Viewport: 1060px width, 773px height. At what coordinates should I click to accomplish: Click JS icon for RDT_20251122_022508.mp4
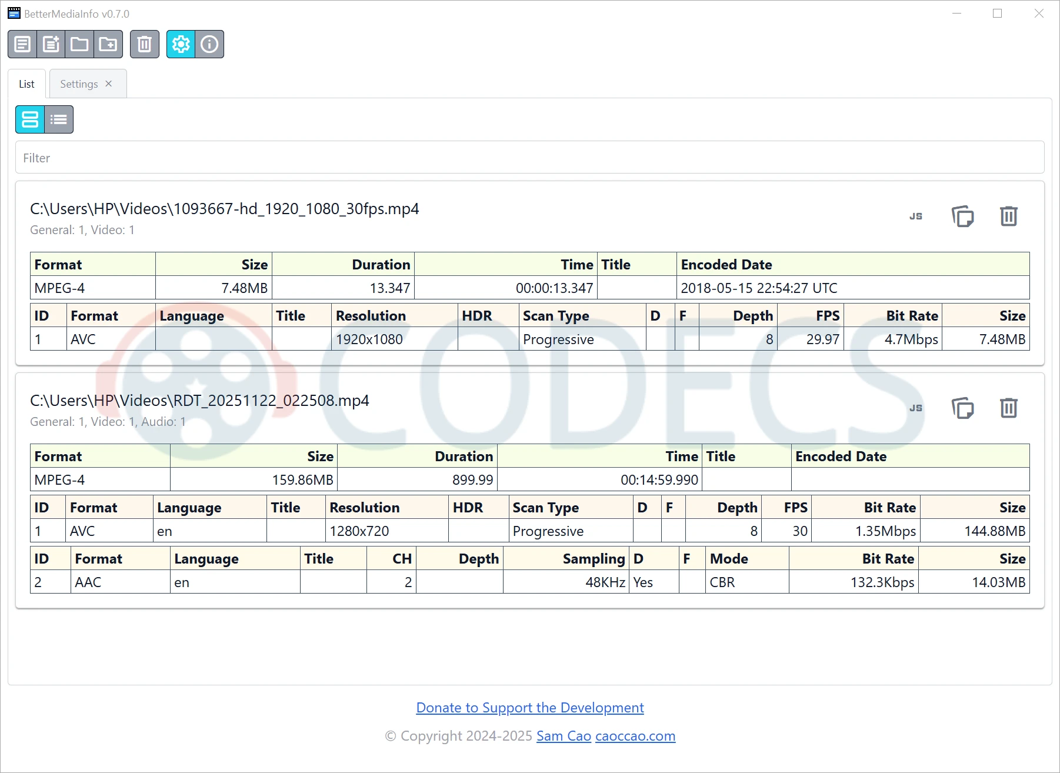916,408
